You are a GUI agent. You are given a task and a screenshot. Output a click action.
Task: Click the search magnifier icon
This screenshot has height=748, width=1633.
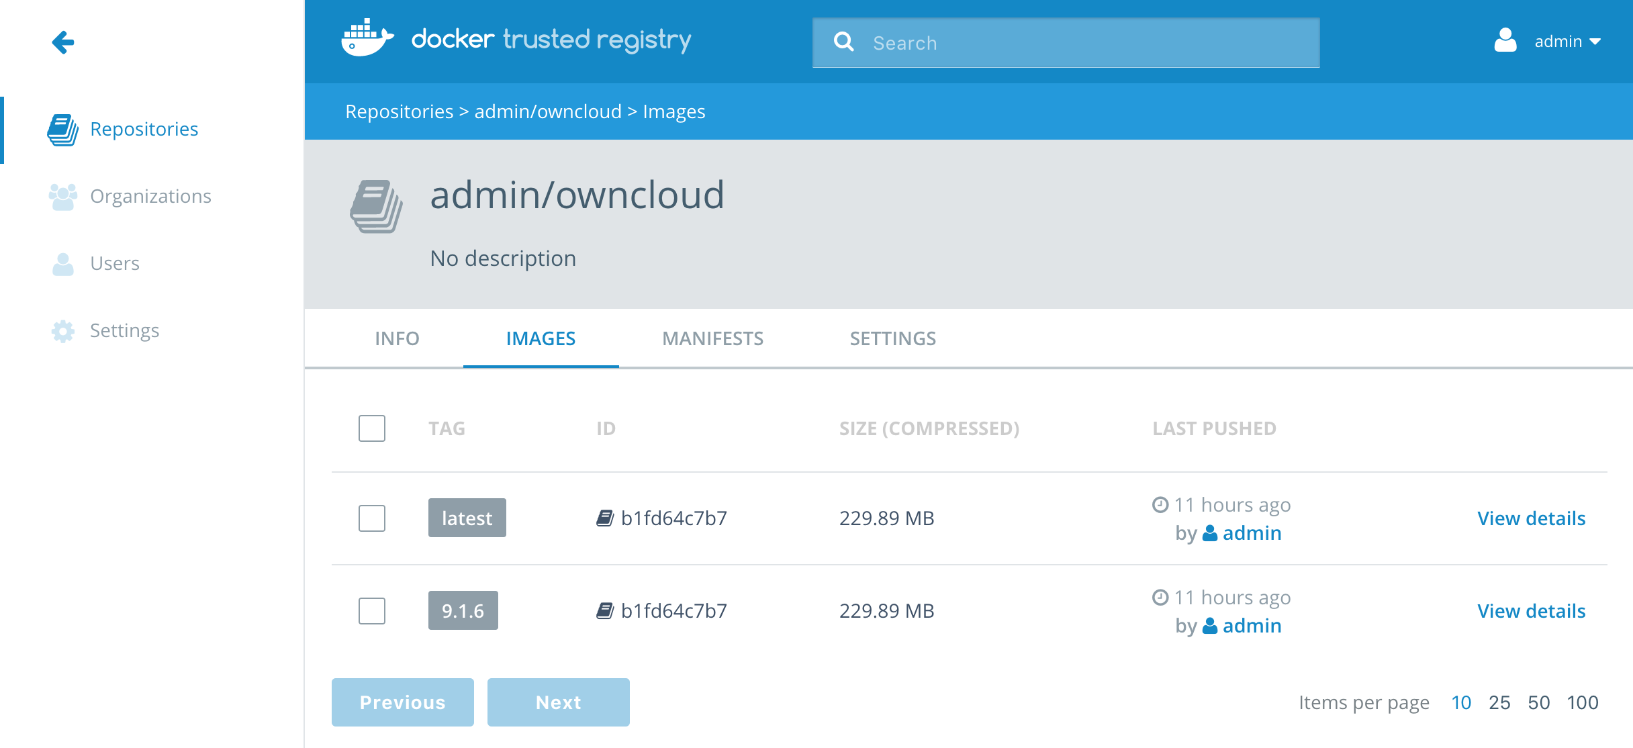pos(843,42)
